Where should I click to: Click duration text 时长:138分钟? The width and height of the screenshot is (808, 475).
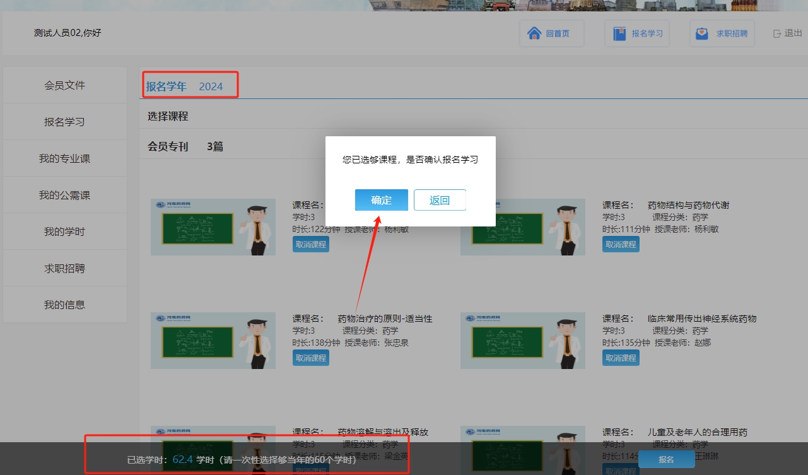click(x=316, y=343)
